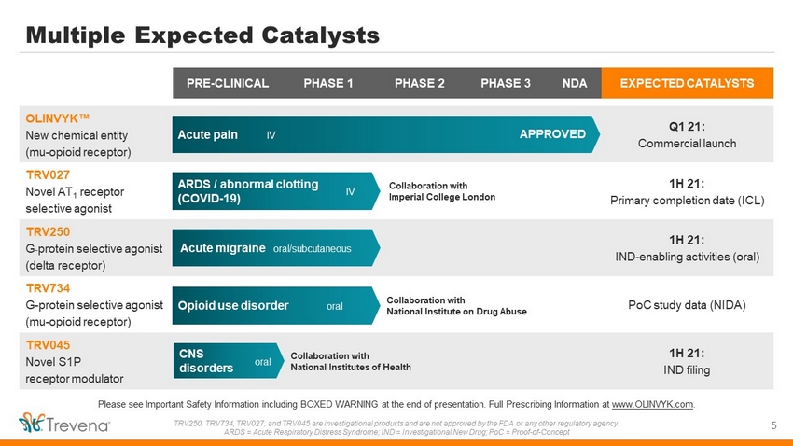Select the NDA column header
Screen dimensions: 793x446
575,83
